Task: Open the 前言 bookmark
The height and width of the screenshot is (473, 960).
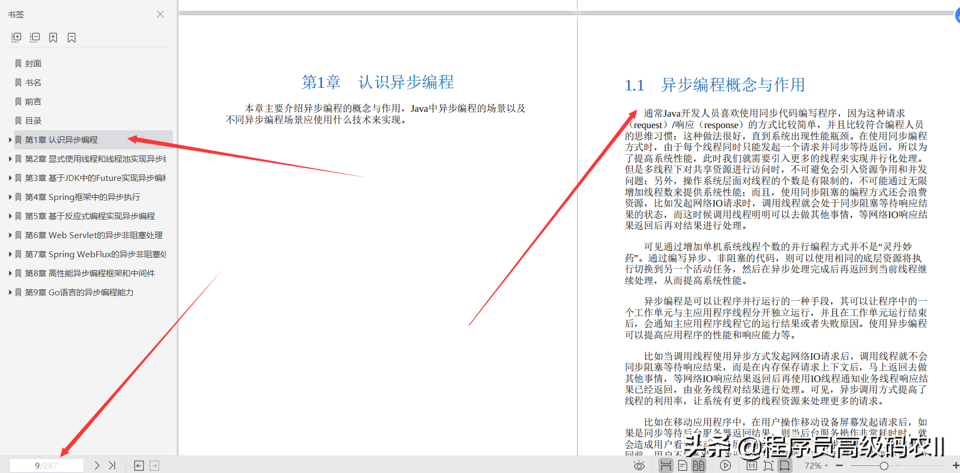Action: (33, 102)
